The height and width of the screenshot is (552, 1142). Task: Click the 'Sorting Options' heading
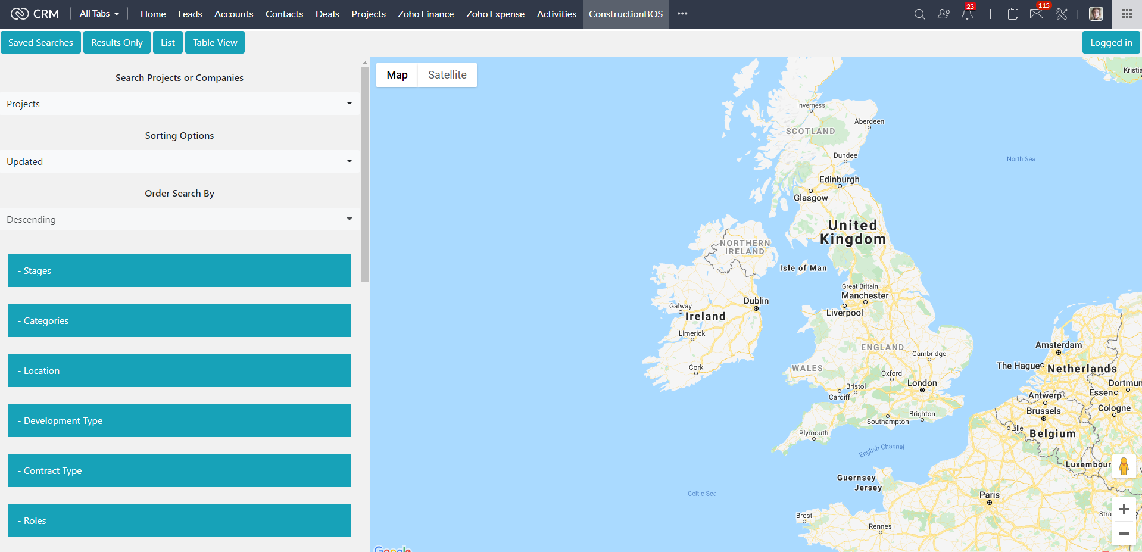point(179,135)
